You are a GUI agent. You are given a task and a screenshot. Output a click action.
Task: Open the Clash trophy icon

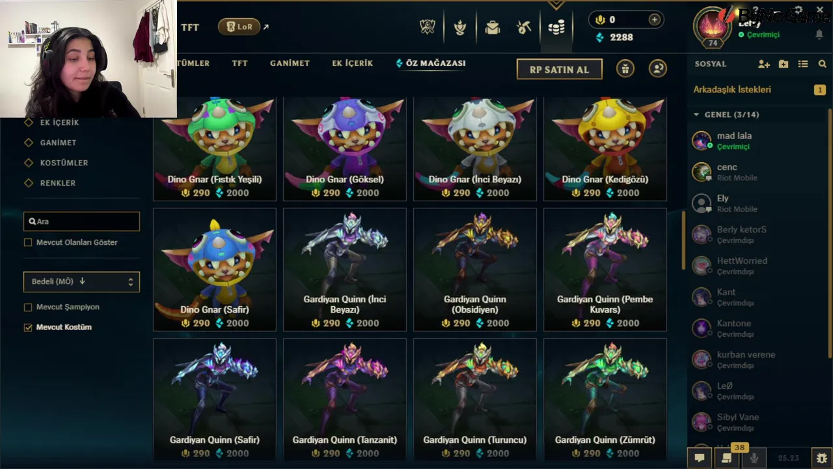(427, 27)
